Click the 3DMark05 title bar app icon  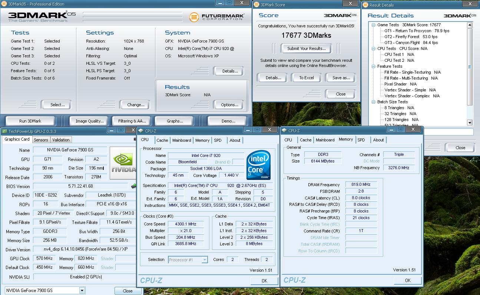tap(3, 4)
